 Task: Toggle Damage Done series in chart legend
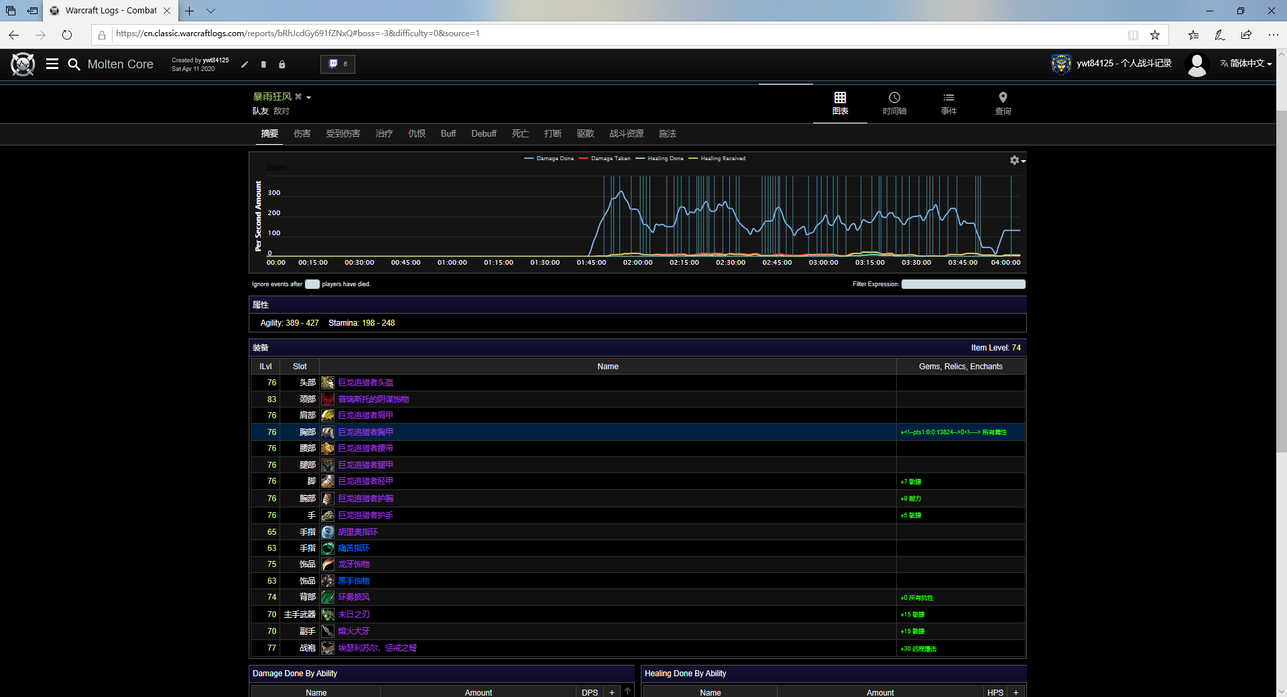click(554, 159)
